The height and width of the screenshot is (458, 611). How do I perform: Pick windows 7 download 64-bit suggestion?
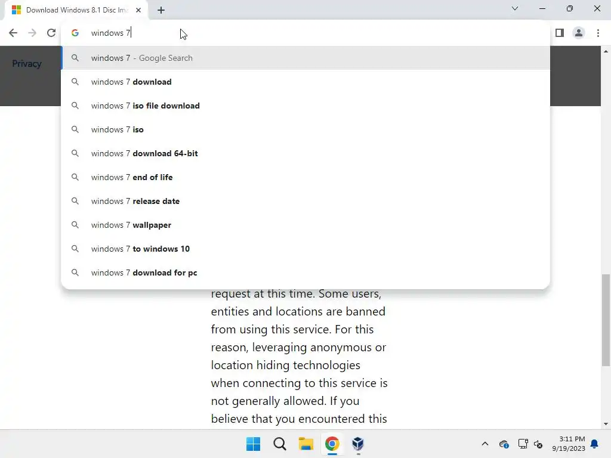click(x=306, y=153)
